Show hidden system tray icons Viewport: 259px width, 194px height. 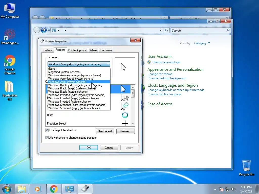(215, 189)
